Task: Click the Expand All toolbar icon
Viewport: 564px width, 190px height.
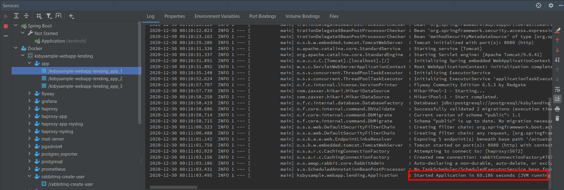Action: pyautogui.click(x=17, y=16)
